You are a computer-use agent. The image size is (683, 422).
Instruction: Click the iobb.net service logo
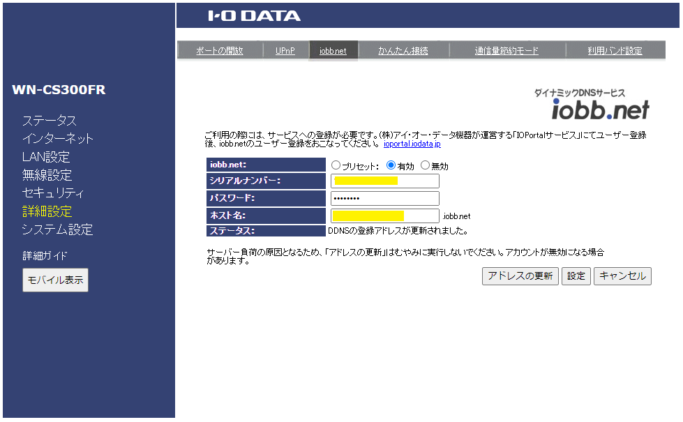600,109
